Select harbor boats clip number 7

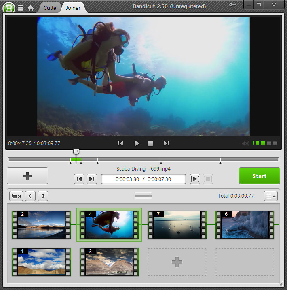[177, 225]
